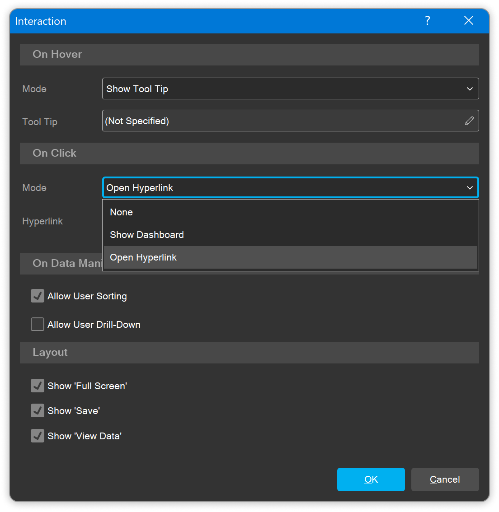Screen dimensions: 499x512
Task: Click the Cancel button
Action: [x=445, y=479]
